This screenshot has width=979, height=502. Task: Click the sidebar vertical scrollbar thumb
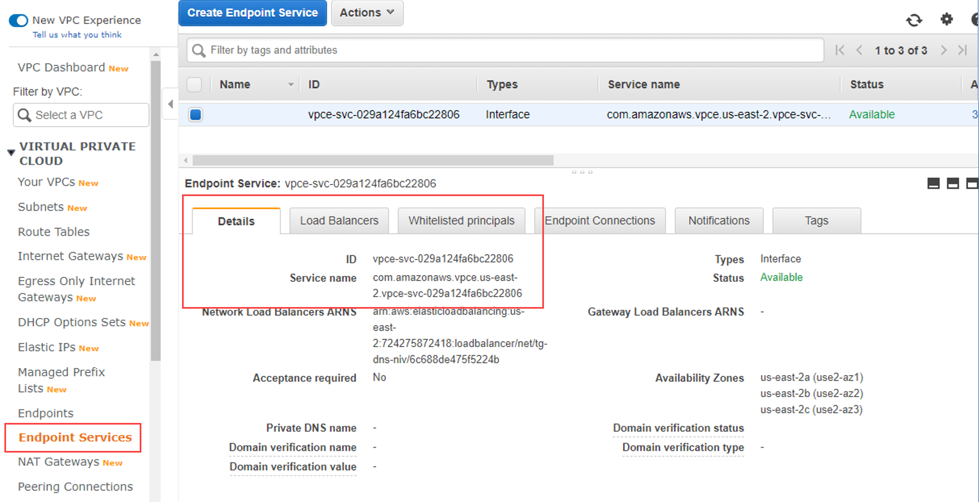[x=156, y=211]
